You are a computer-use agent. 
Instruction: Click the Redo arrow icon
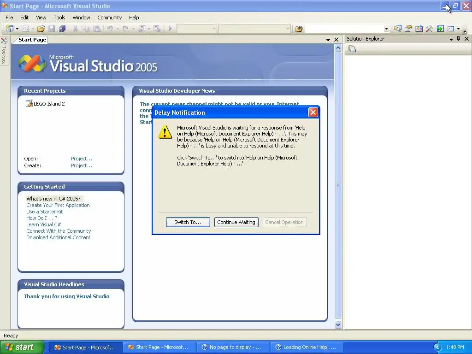coord(125,29)
